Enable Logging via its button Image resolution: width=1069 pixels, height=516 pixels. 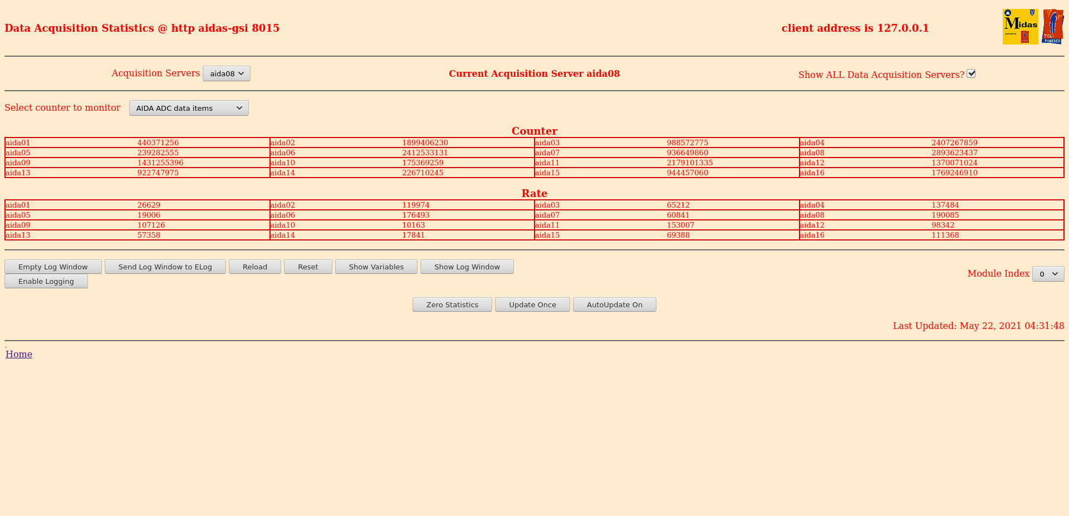(x=46, y=281)
